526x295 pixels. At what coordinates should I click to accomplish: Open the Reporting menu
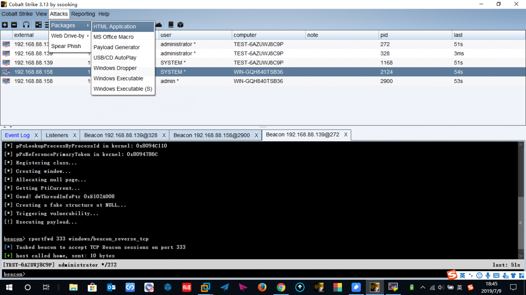83,14
